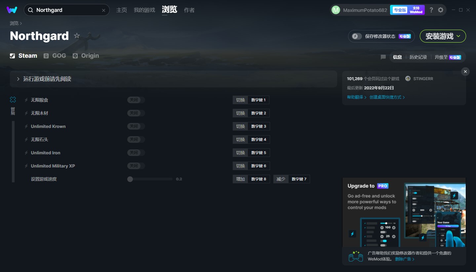Screen dimensions: 476x272
Task: Toggle 无限木材 cheat switch
Action: 136,113
